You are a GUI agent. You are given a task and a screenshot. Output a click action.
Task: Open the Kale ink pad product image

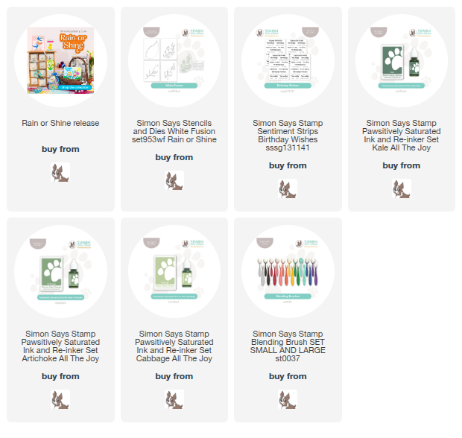(x=402, y=60)
